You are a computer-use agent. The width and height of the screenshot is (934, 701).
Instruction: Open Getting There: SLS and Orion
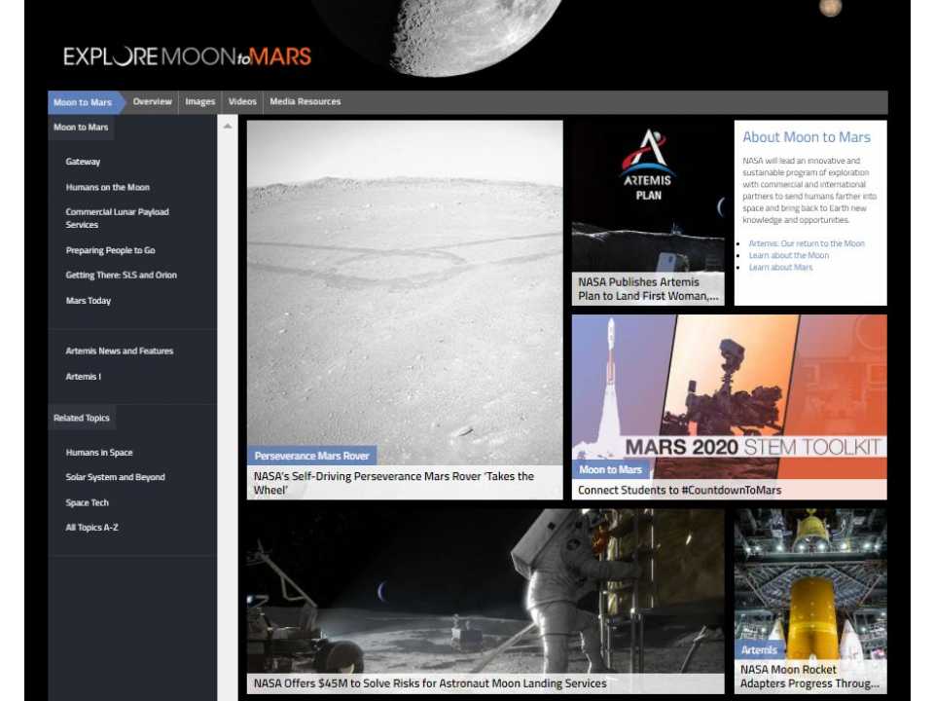point(121,275)
